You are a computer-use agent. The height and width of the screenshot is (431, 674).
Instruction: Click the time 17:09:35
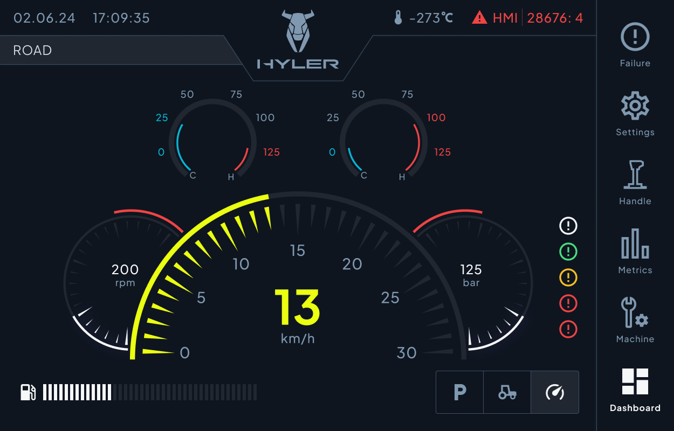(x=121, y=18)
